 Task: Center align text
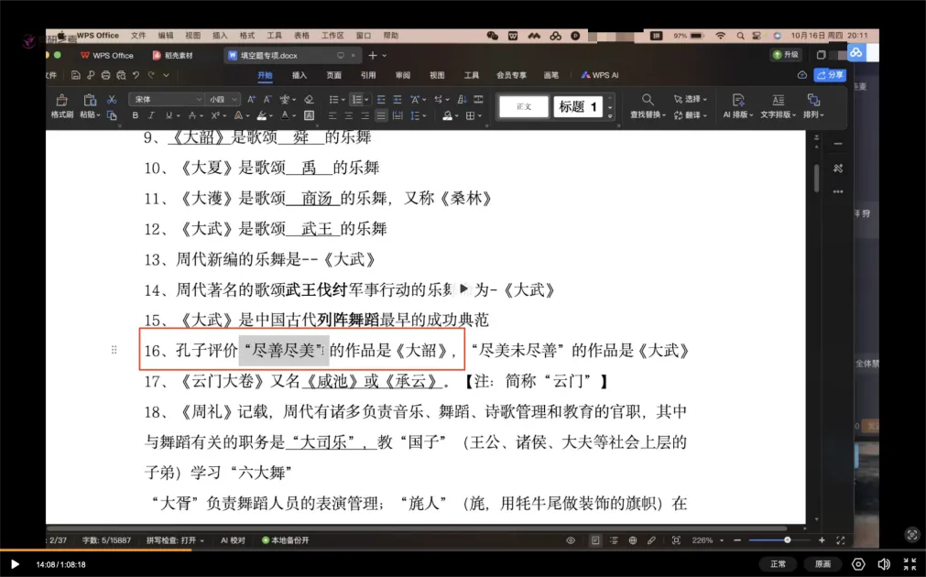coord(349,115)
